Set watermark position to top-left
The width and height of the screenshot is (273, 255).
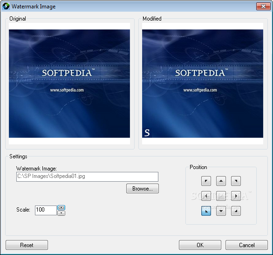[206, 181]
